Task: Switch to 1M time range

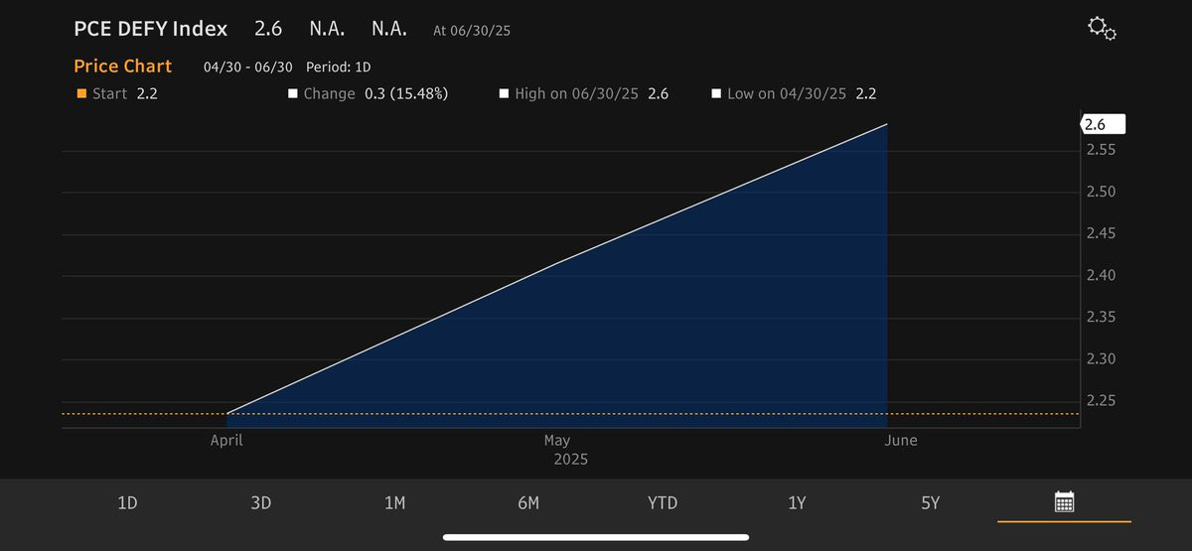Action: (x=394, y=503)
